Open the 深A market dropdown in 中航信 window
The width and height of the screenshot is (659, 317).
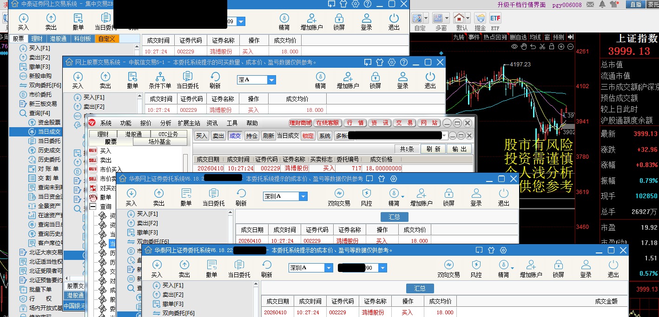tap(271, 80)
